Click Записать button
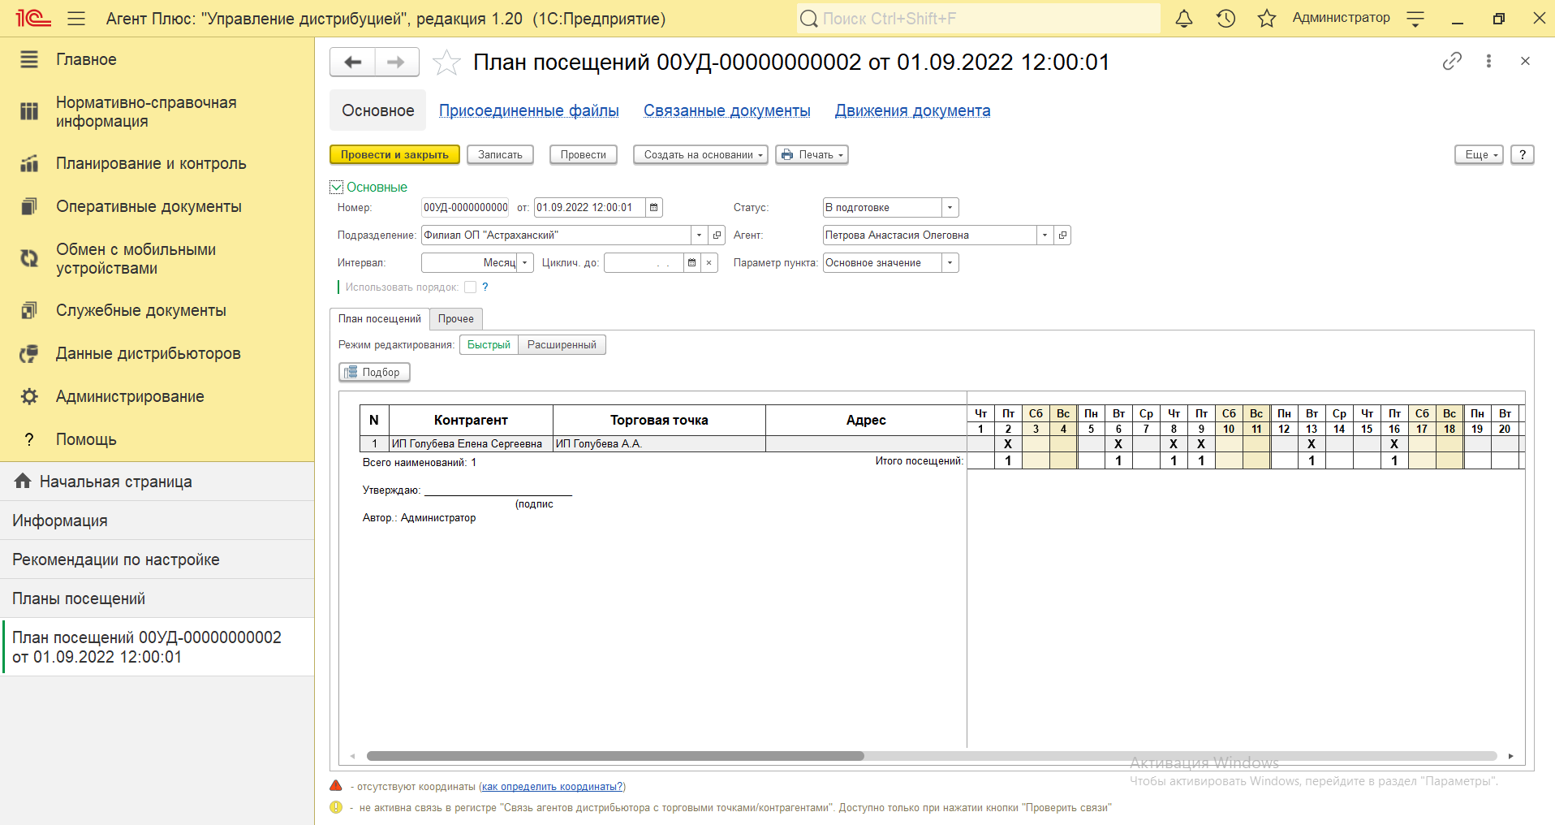Image resolution: width=1555 pixels, height=825 pixels. (500, 154)
